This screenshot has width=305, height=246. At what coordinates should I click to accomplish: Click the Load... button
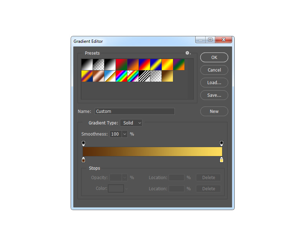tap(214, 83)
